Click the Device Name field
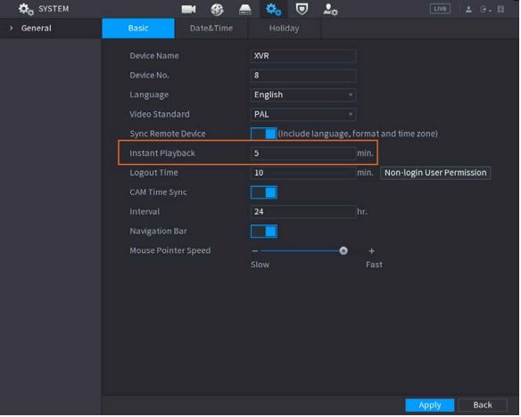The height and width of the screenshot is (417, 521). [x=303, y=56]
